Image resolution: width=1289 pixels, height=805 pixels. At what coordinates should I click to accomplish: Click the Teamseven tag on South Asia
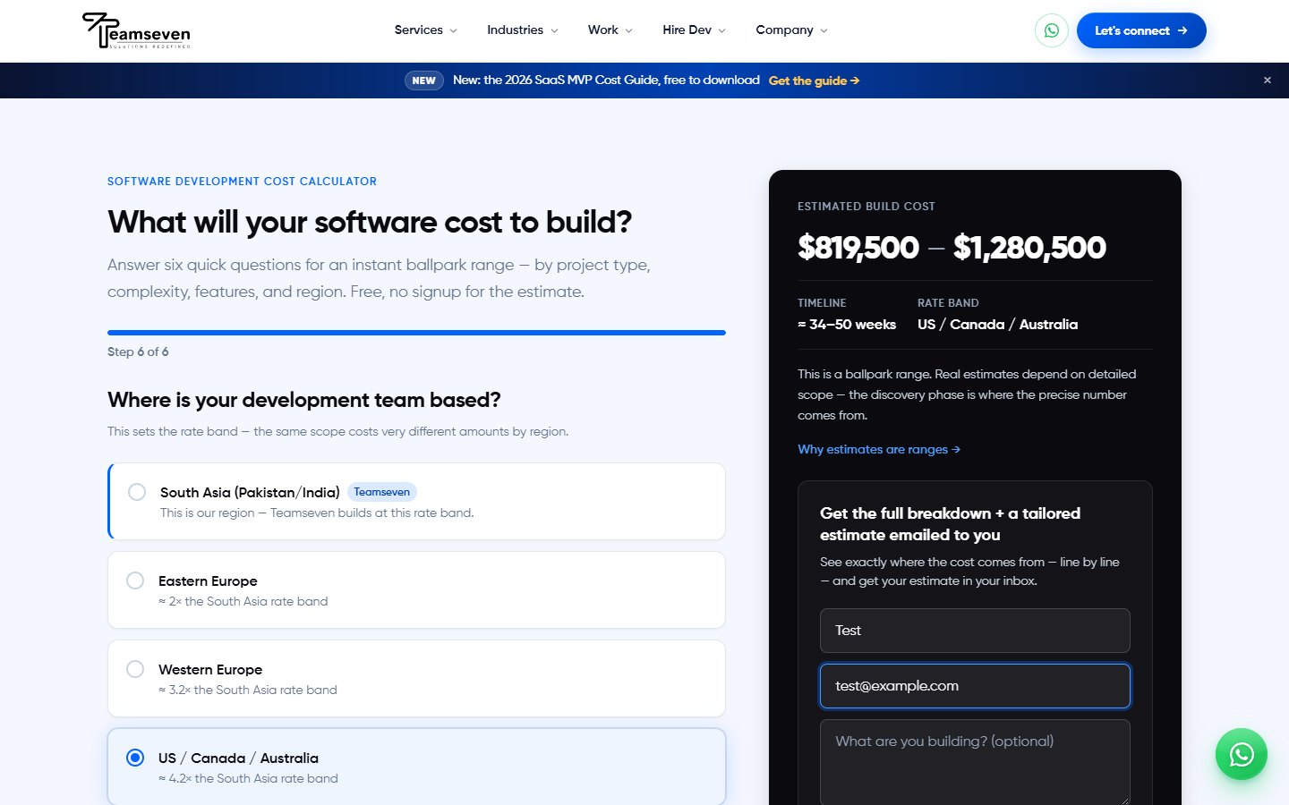382,492
